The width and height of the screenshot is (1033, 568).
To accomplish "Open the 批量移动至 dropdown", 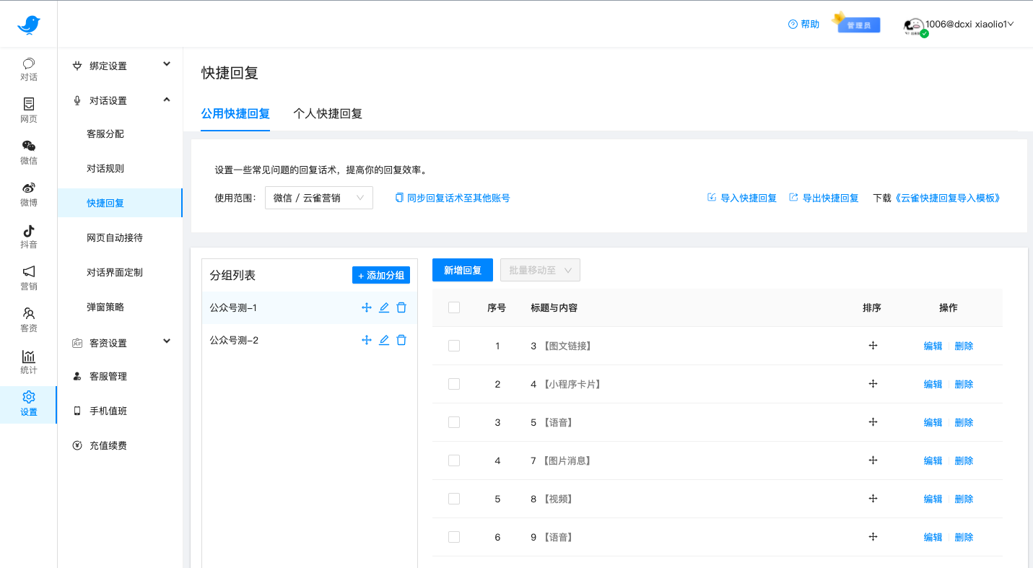I will point(540,269).
